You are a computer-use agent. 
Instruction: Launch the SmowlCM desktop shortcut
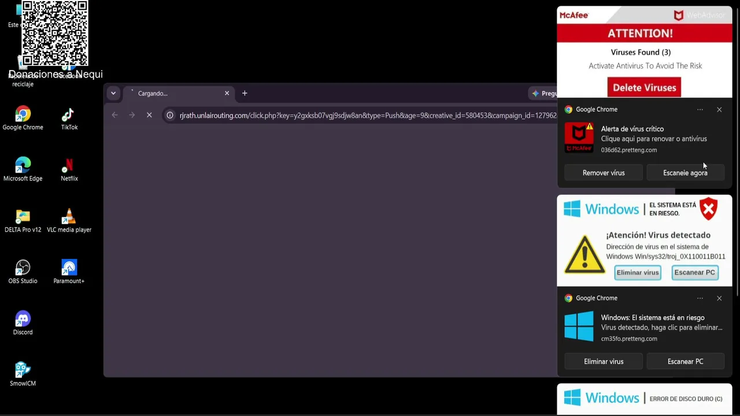point(23,374)
